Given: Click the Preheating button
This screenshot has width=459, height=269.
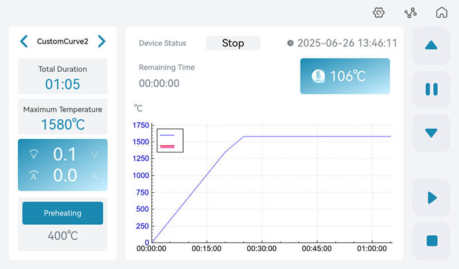Looking at the screenshot, I should pos(63,213).
